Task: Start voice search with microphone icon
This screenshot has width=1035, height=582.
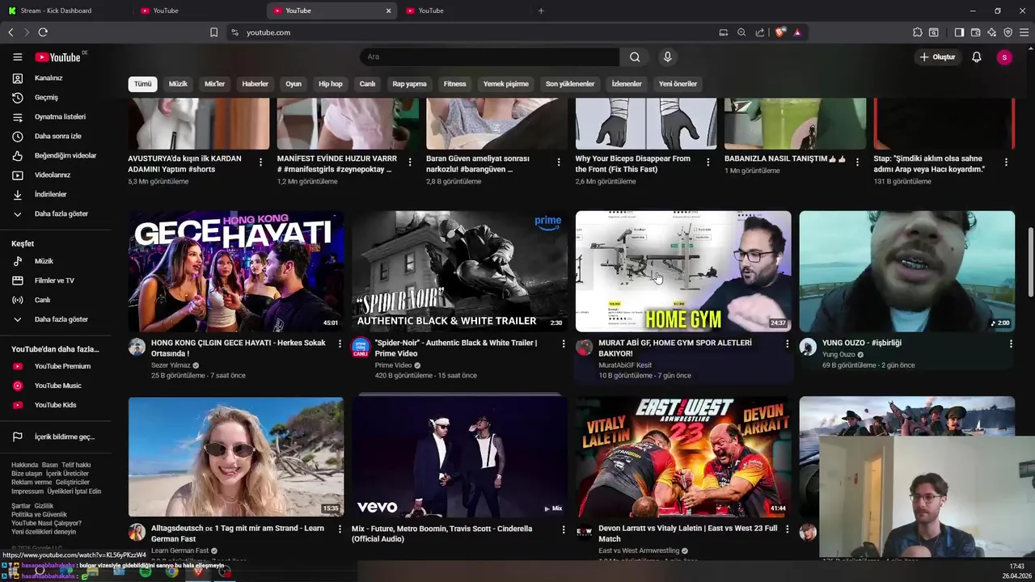Action: click(667, 57)
